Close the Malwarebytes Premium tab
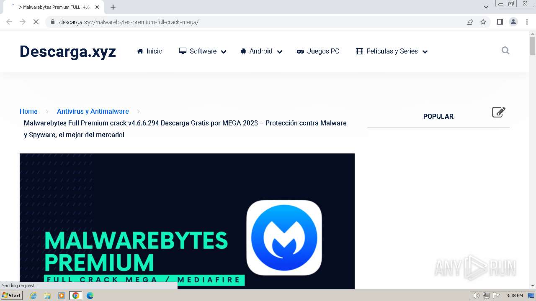Viewport: 536px width, 301px height. [x=97, y=7]
